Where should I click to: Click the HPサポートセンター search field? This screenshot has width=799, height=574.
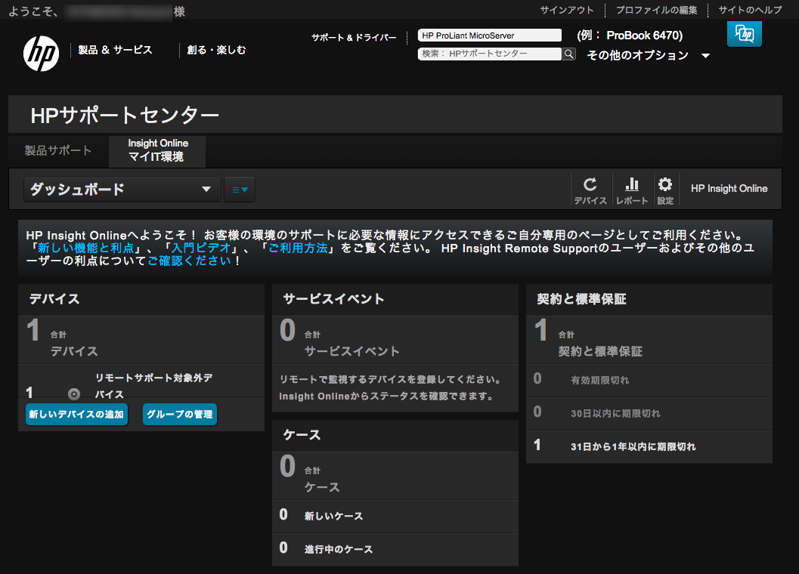(489, 54)
